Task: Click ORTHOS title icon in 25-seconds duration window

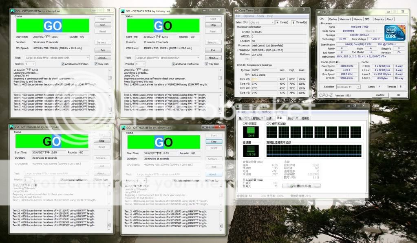Action: point(12,11)
